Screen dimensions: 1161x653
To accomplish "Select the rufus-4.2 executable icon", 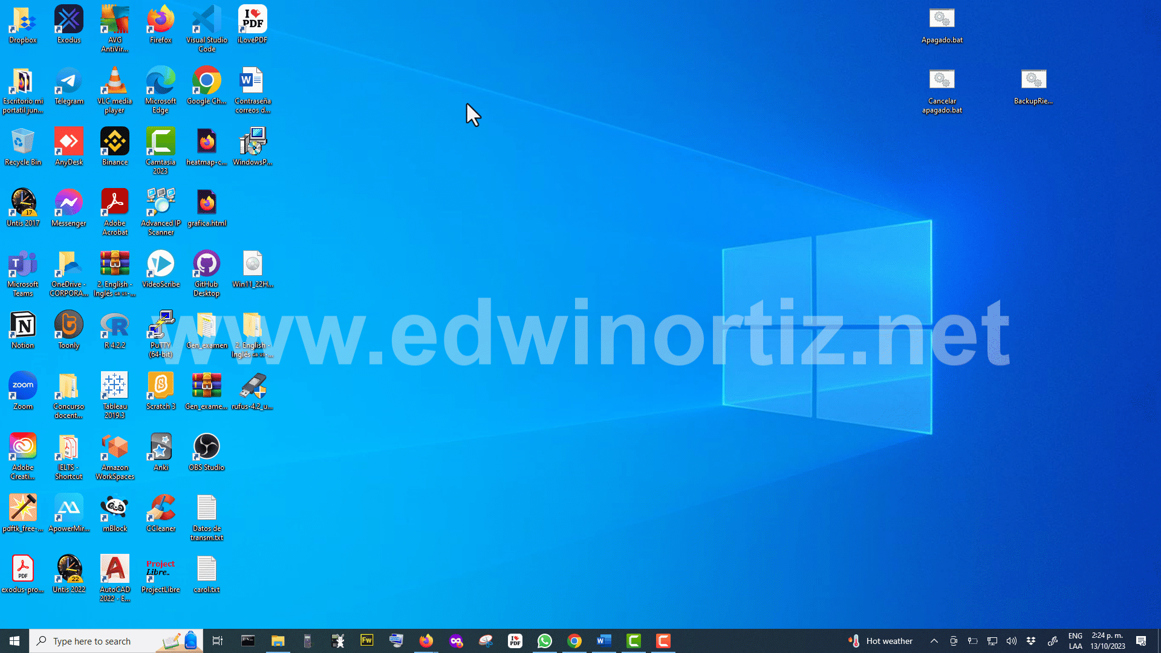I will tap(253, 392).
